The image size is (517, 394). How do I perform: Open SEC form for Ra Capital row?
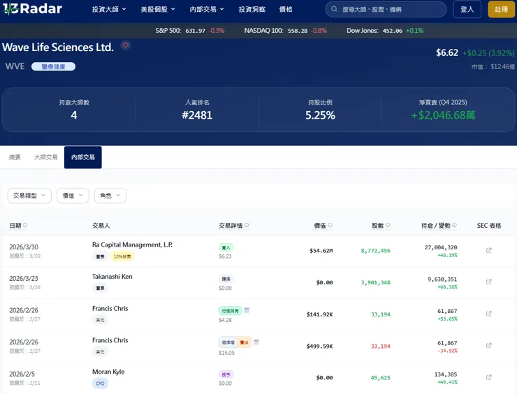click(x=488, y=250)
